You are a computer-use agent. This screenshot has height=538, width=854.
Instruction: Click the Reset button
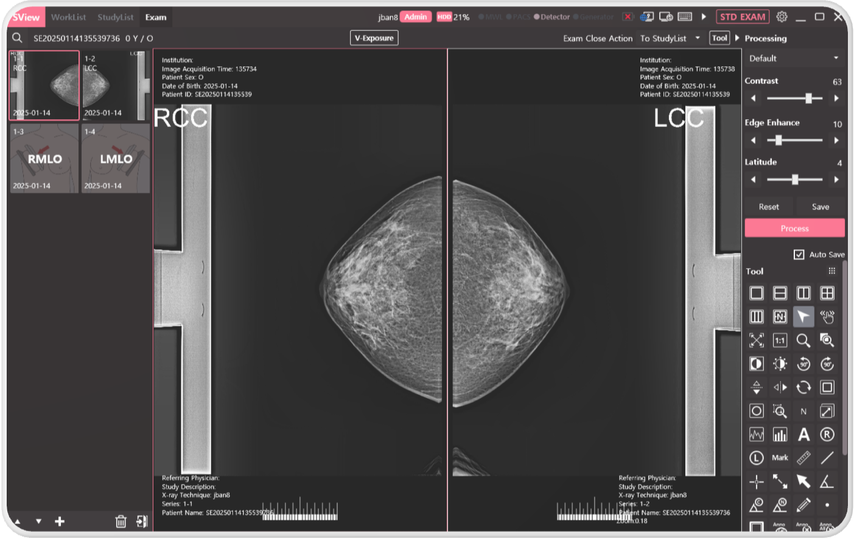tap(769, 207)
